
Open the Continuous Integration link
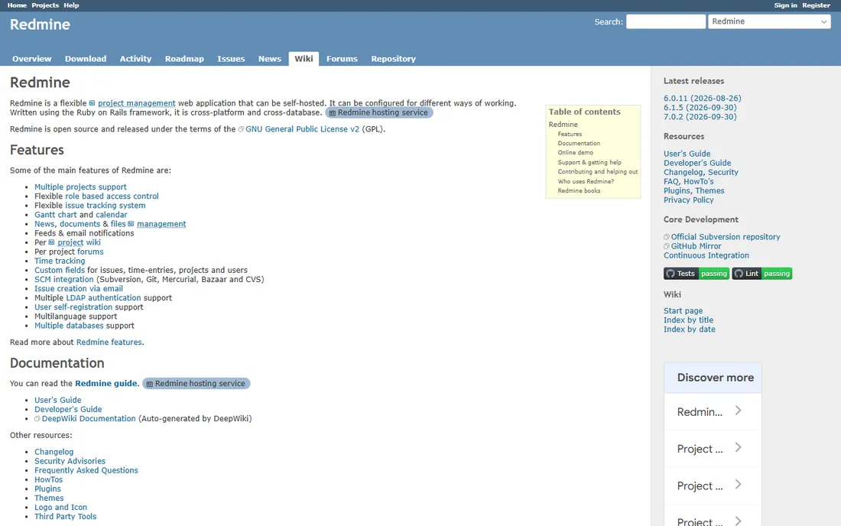tap(706, 256)
